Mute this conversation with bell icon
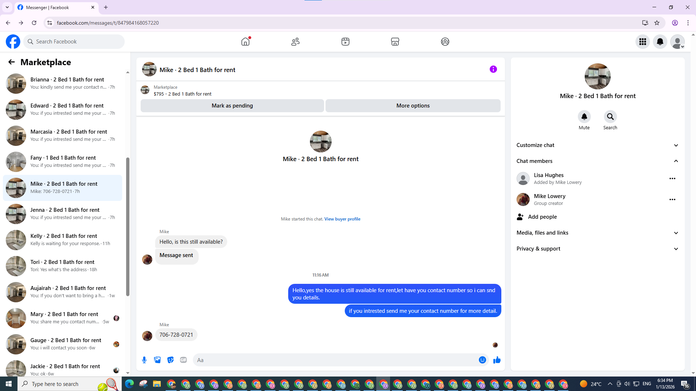Screen dimensions: 696x391 point(584,117)
